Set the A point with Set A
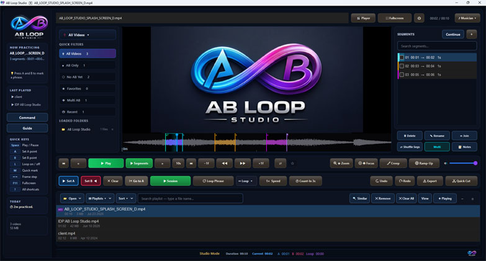This screenshot has height=261, width=486. click(68, 181)
